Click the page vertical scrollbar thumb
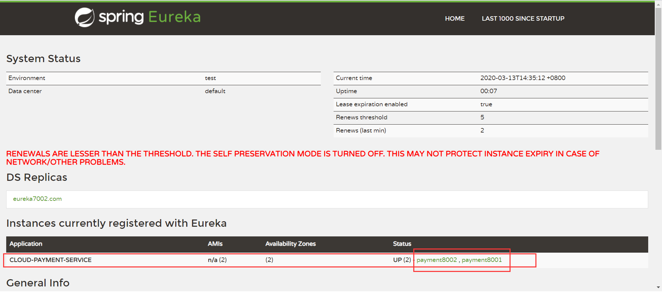This screenshot has height=293, width=662. click(x=658, y=79)
